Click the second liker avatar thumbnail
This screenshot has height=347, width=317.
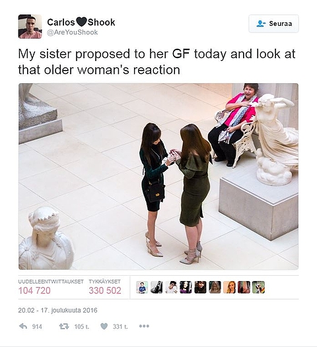pos(157,287)
